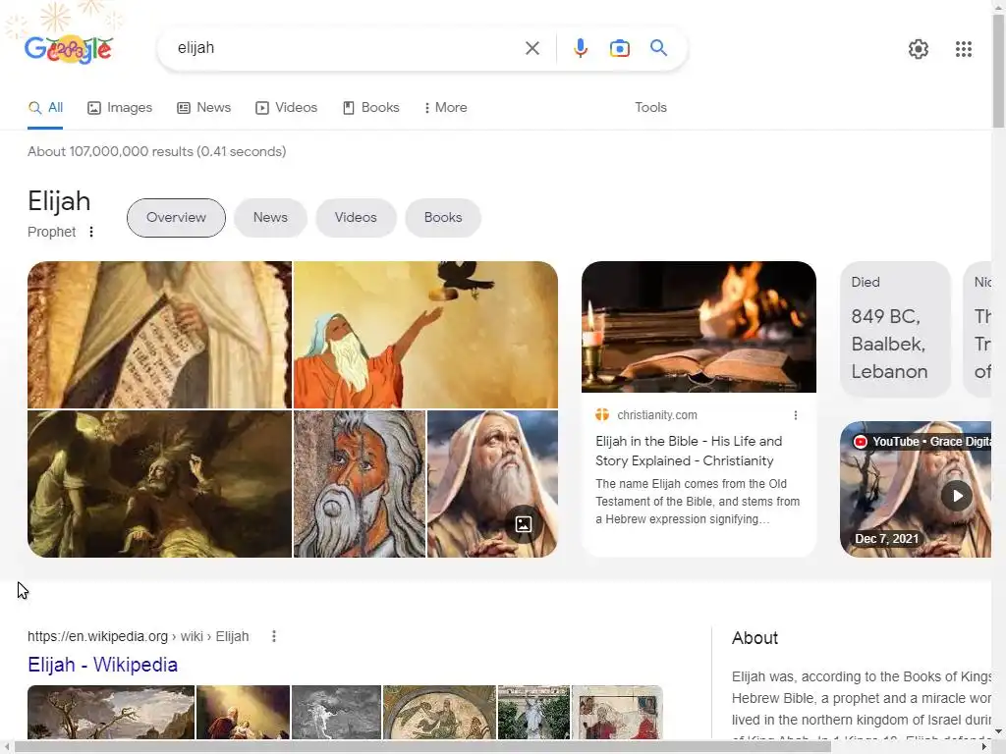Open the Wikipedia mosaic circular thumbnail
This screenshot has height=754, width=1006.
[x=439, y=712]
